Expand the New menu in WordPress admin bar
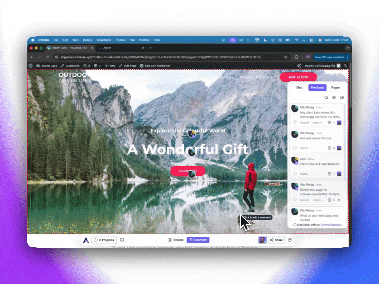379x284 pixels. click(110, 65)
